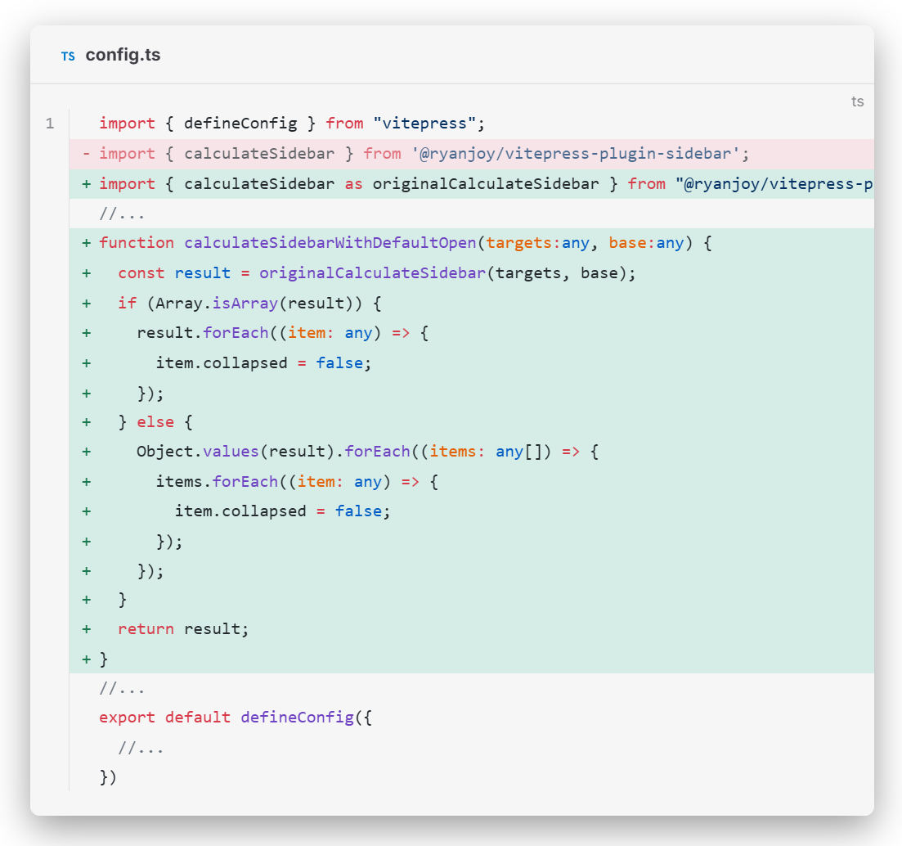902x846 pixels.
Task: Click the "vitepress" string in the first import
Action: coord(426,124)
